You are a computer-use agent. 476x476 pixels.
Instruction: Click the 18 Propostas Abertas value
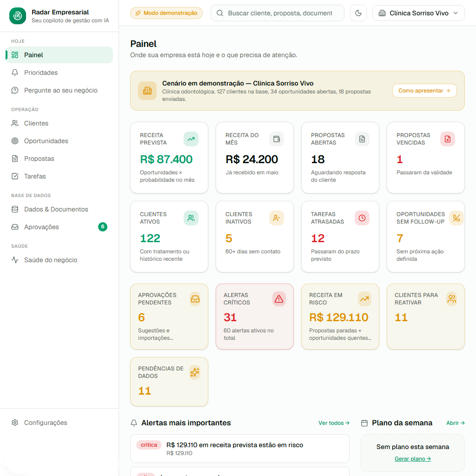[318, 159]
